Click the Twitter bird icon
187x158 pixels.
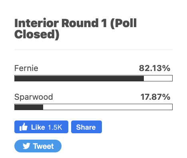point(26,146)
